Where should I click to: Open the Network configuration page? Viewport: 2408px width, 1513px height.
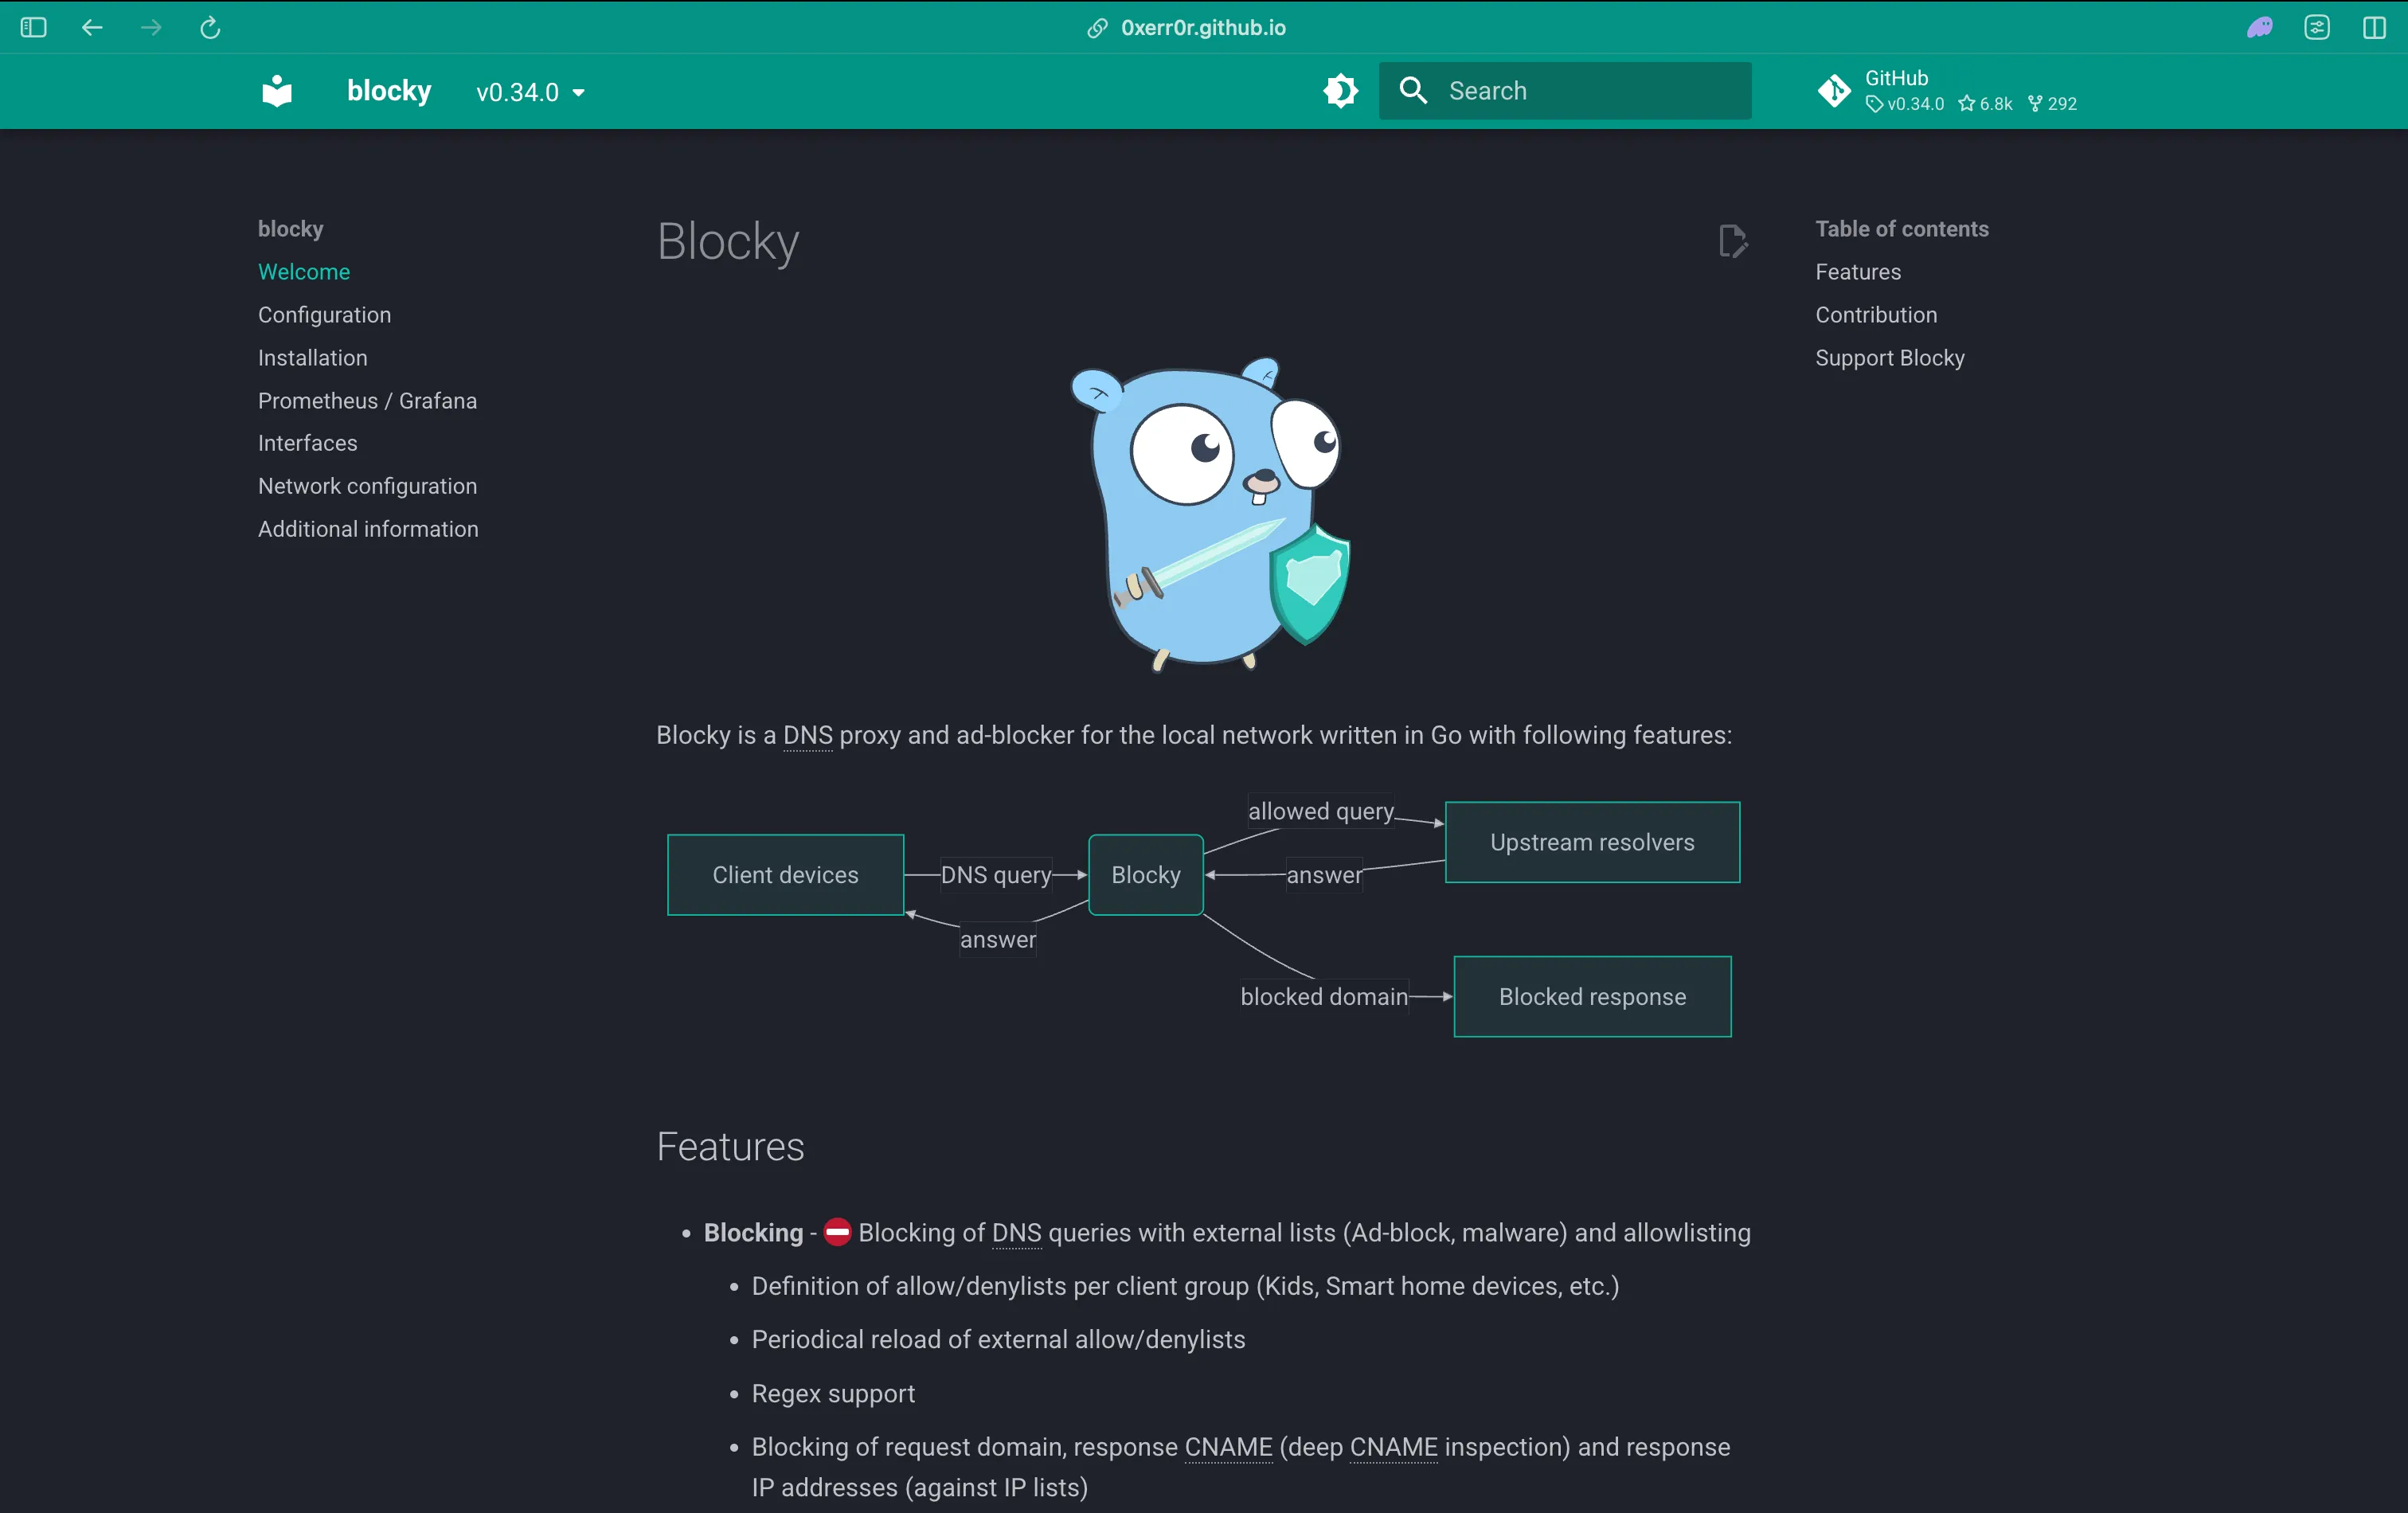[368, 486]
